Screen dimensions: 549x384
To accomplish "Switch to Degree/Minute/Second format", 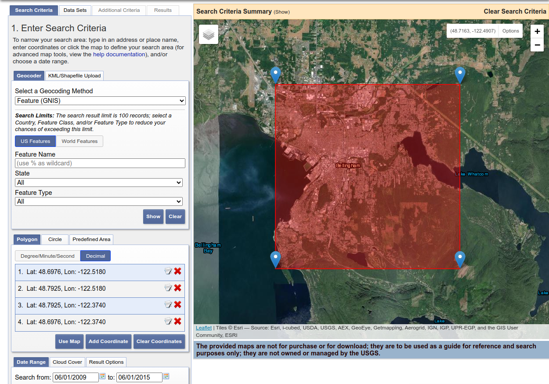I will [x=47, y=256].
